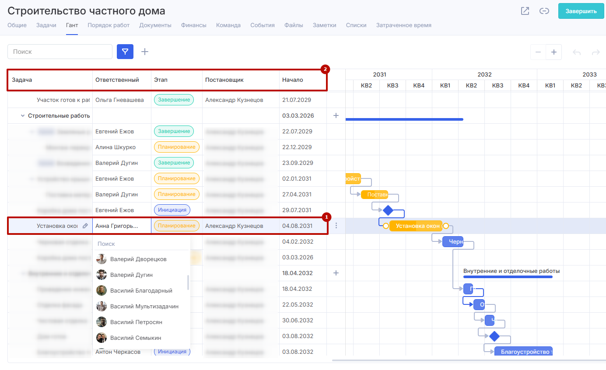Copy project link icon
This screenshot has height=370, width=606.
pos(544,11)
